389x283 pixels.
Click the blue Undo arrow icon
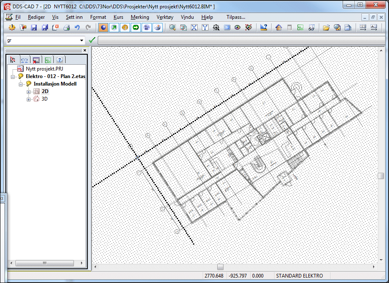coord(77,28)
